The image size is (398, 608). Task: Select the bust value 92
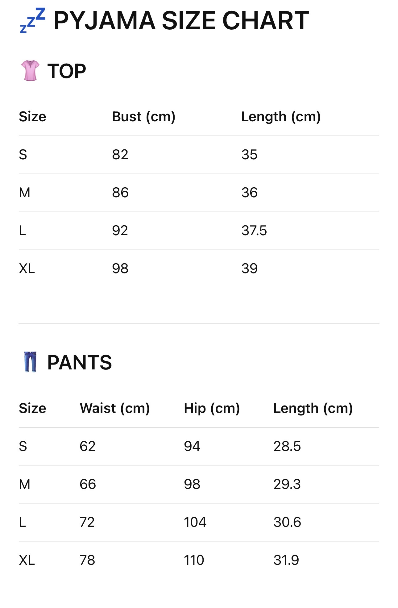[120, 231]
